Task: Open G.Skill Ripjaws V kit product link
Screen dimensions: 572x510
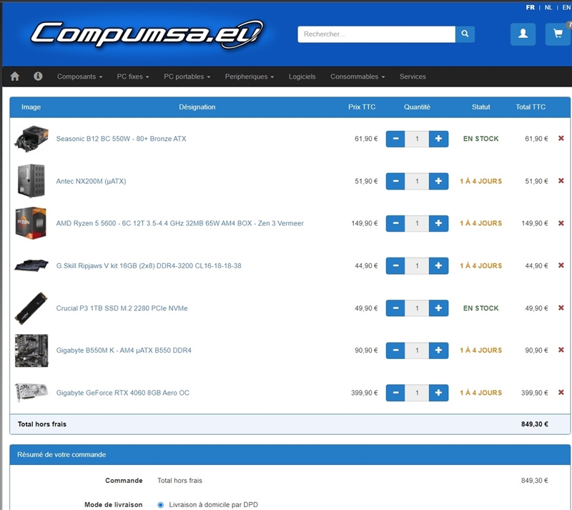Action: pos(149,266)
